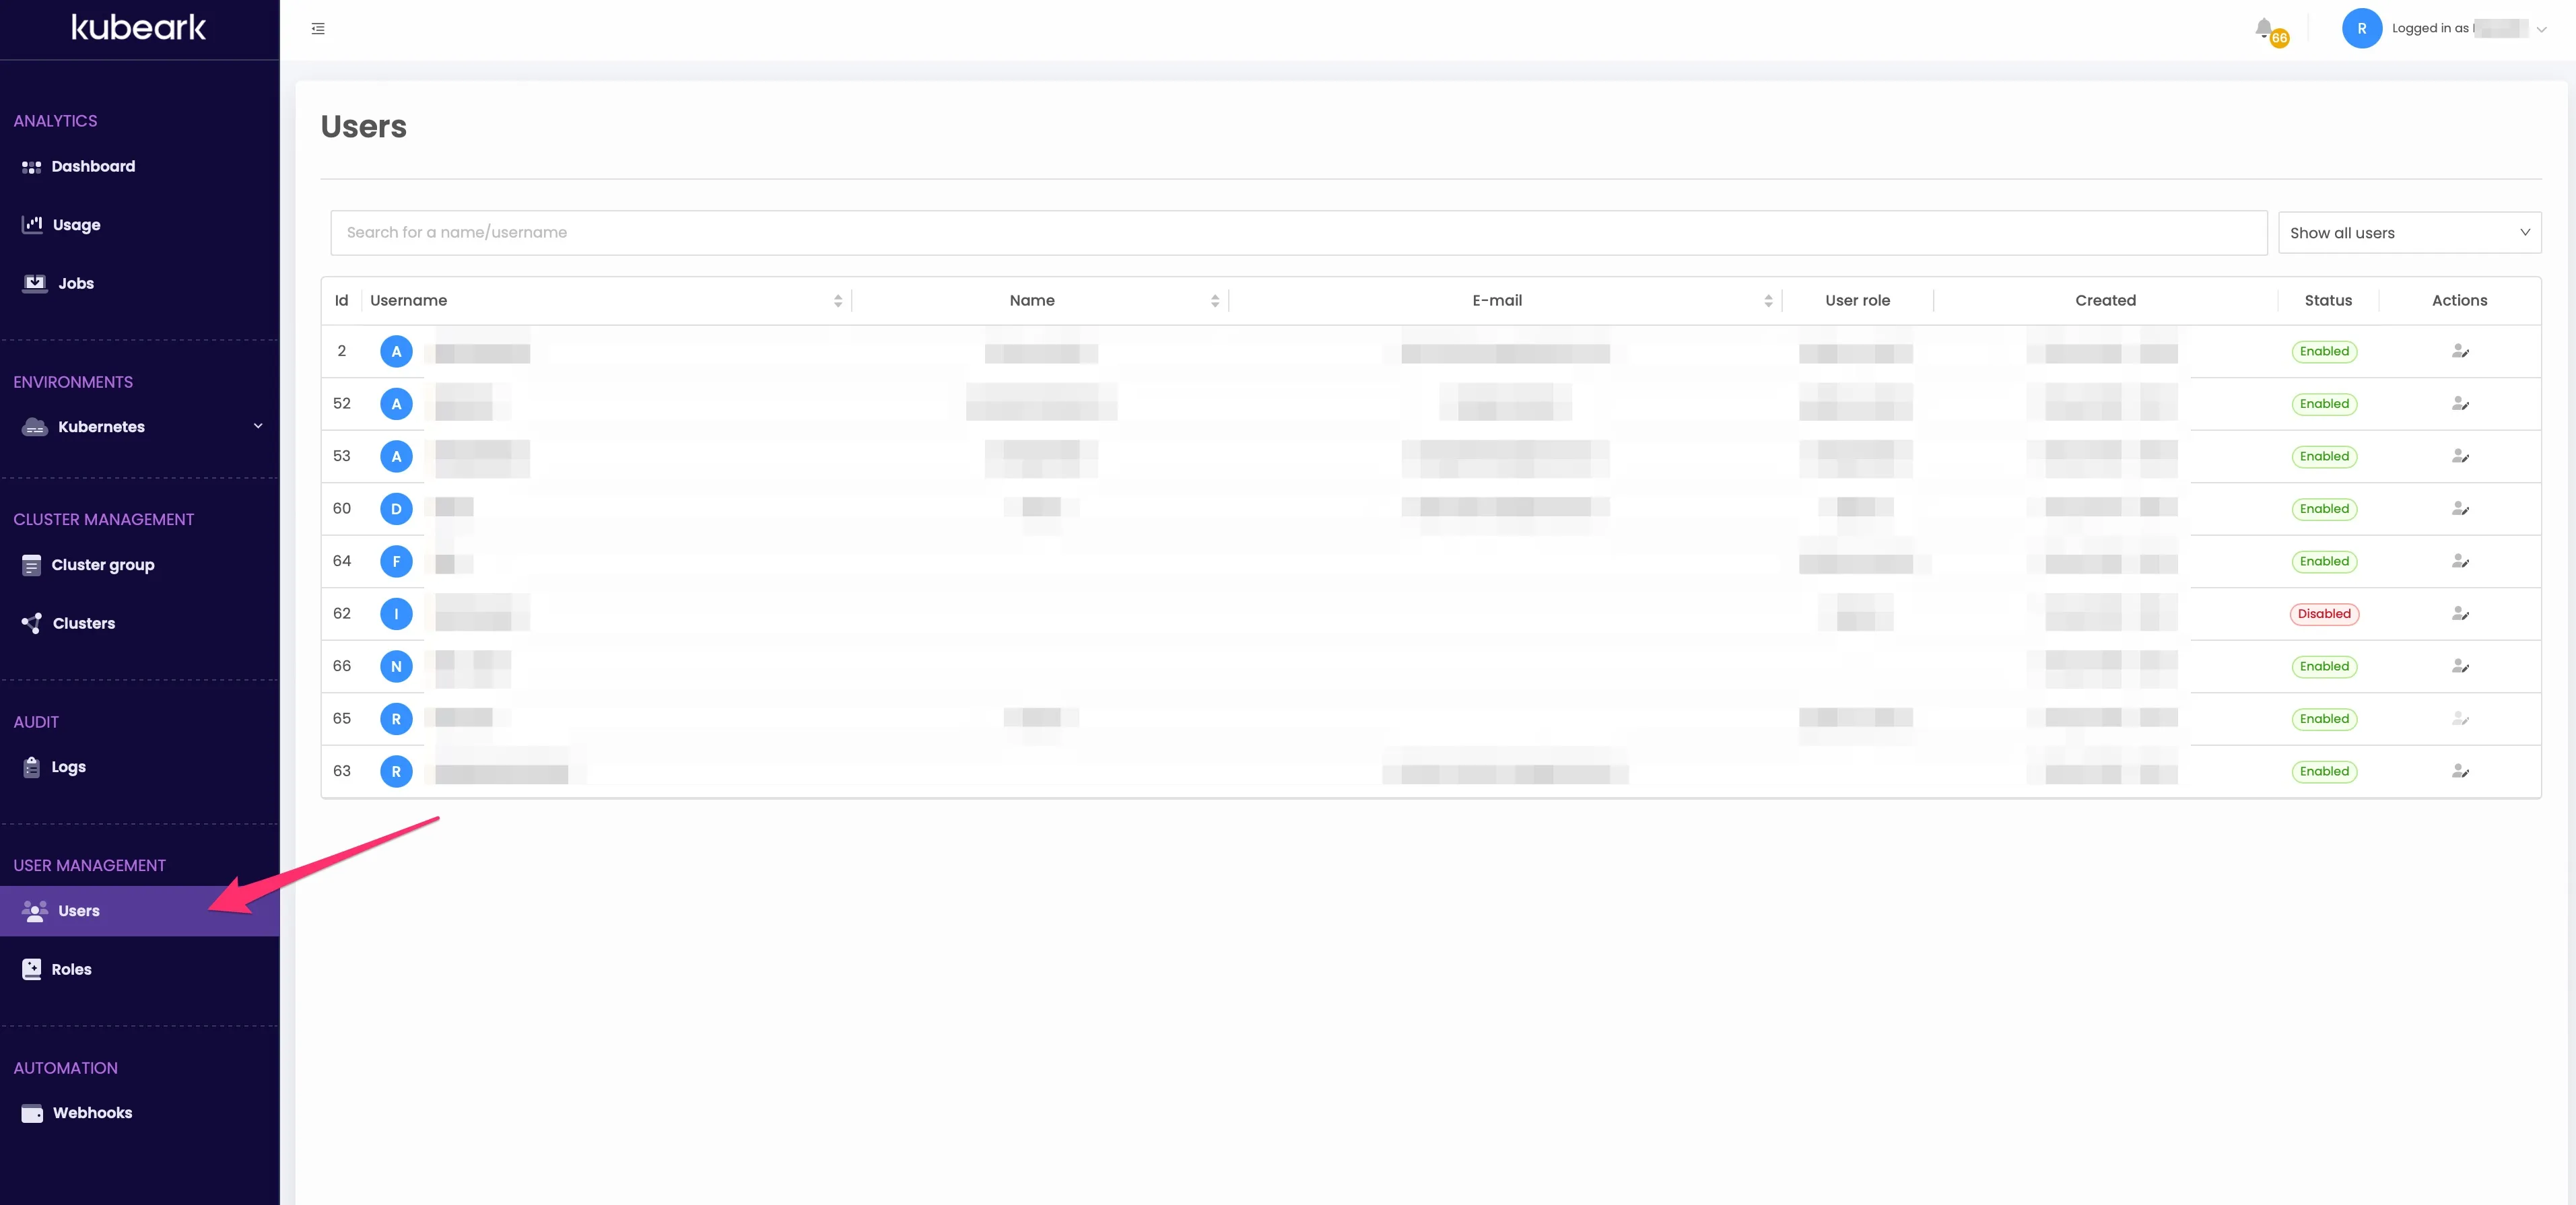The image size is (2576, 1205).
Task: Edit user with Id 63
Action: (2460, 771)
